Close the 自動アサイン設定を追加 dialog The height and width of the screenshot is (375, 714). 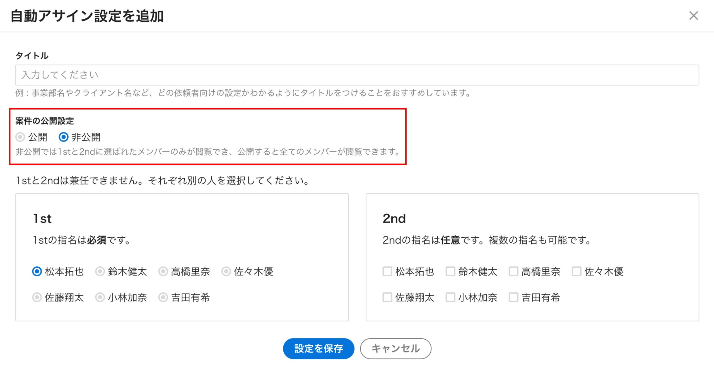693,16
